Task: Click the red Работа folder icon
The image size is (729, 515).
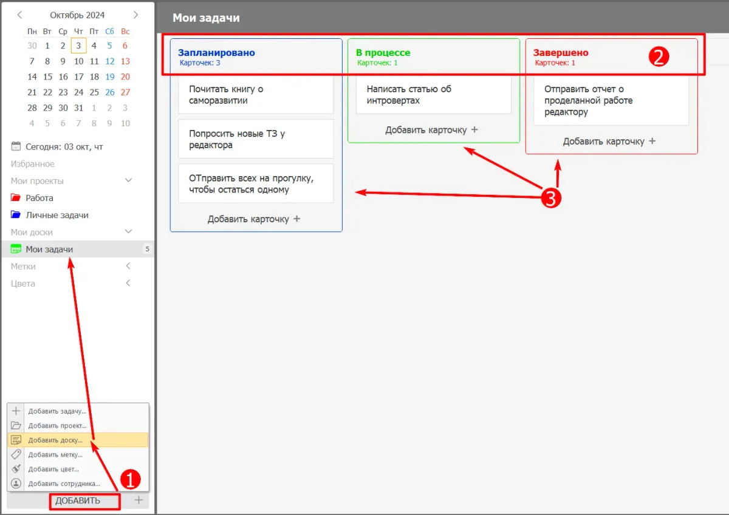Action: click(16, 198)
